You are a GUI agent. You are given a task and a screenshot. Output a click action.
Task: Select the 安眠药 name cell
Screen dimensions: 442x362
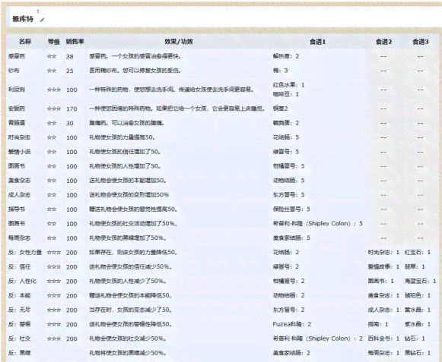pos(17,109)
